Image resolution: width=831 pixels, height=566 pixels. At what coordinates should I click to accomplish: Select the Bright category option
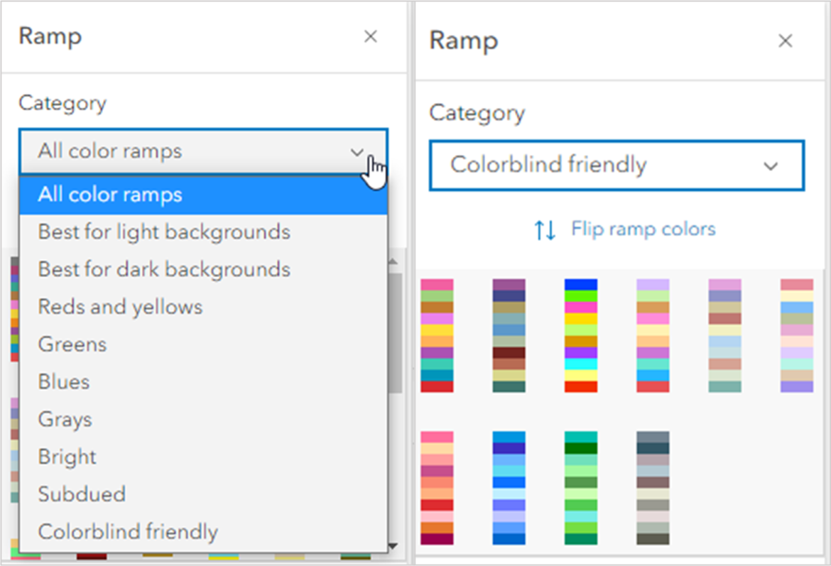coord(67,457)
